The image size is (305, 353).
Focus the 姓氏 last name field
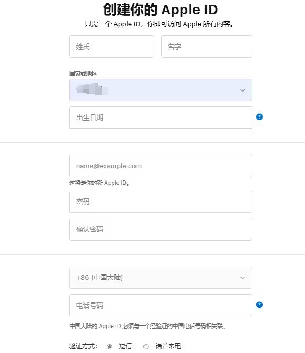pos(112,47)
